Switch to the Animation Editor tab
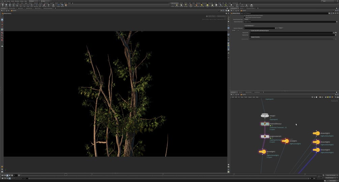 click(x=12, y=8)
